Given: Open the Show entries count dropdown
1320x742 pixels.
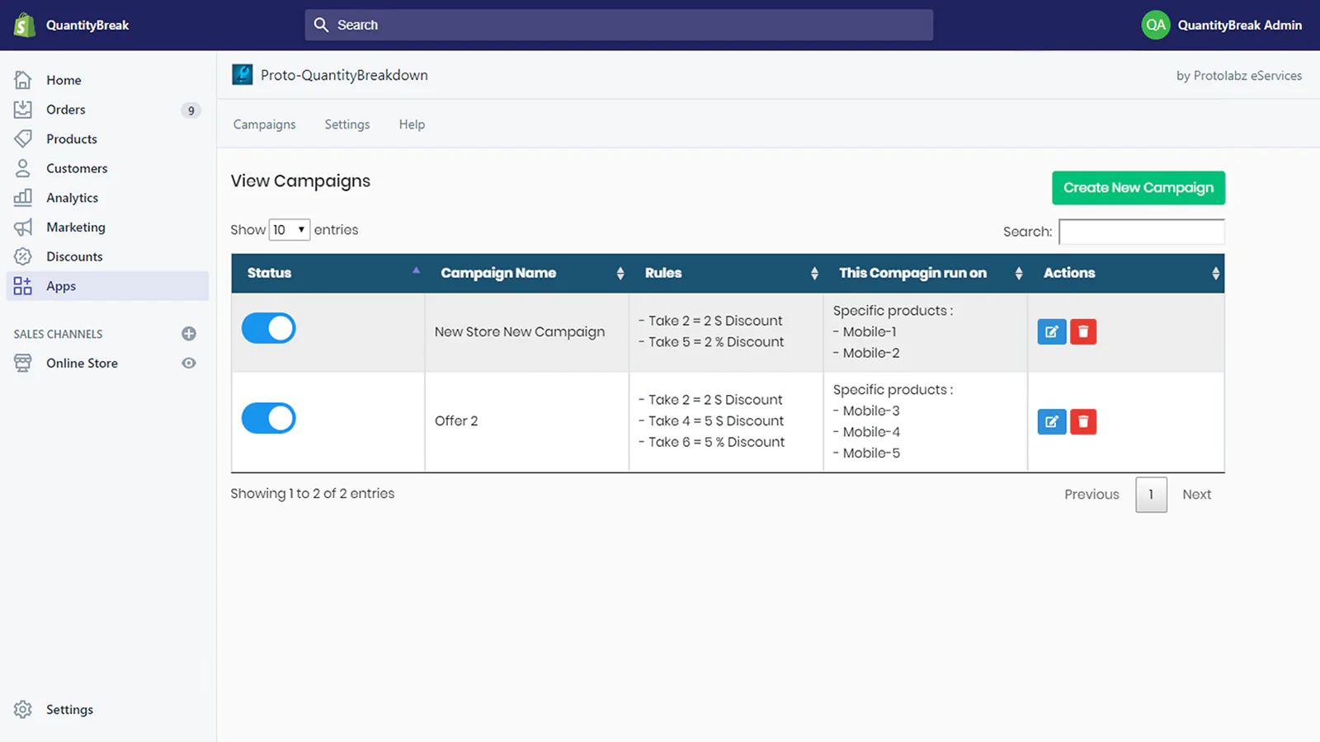Looking at the screenshot, I should coord(290,230).
